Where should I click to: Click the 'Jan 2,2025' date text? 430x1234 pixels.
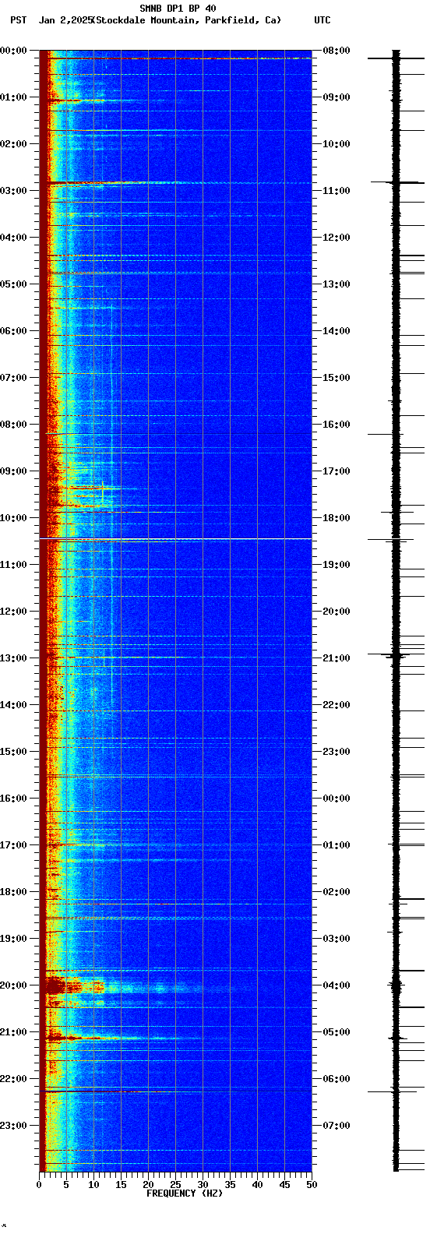point(65,20)
